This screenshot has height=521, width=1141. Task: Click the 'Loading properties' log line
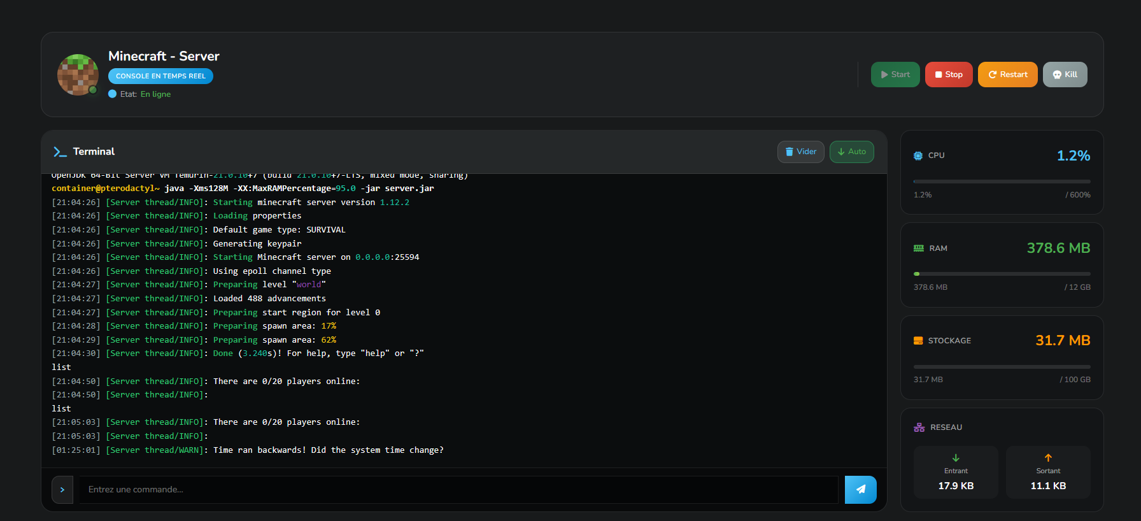click(x=176, y=216)
